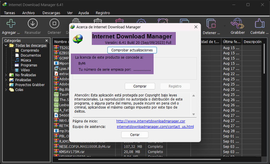Open the Archivo menu
Viewport: 270px width, 164px height.
click(28, 13)
